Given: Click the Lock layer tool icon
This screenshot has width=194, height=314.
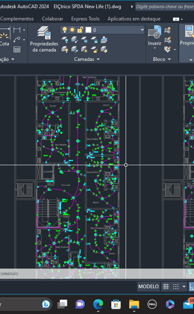Looking at the screenshot, I should click(94, 40).
